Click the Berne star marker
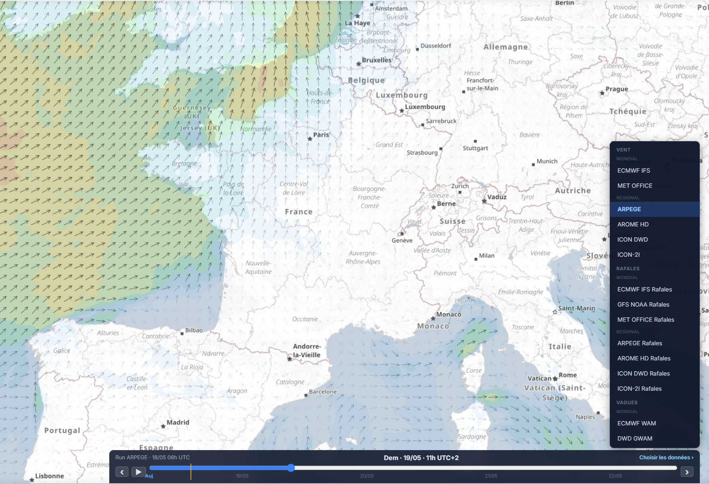 [x=433, y=207]
